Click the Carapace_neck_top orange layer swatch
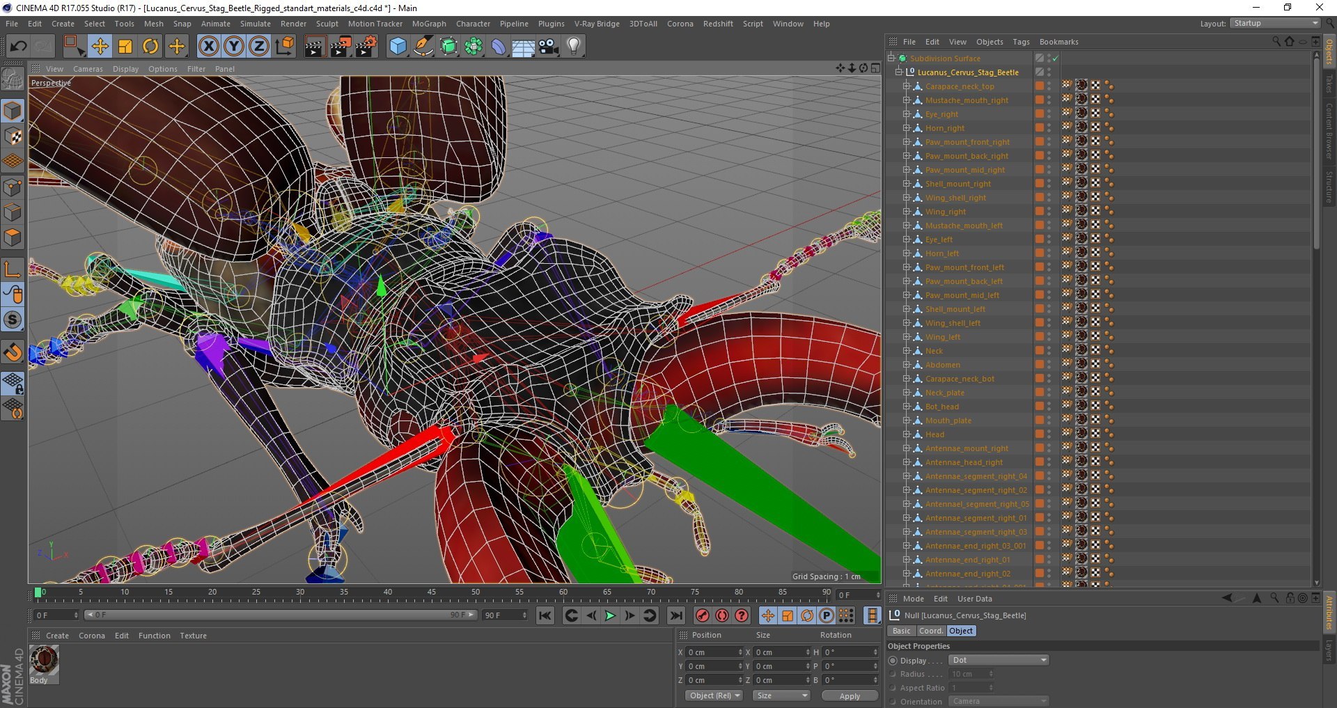 click(1039, 86)
